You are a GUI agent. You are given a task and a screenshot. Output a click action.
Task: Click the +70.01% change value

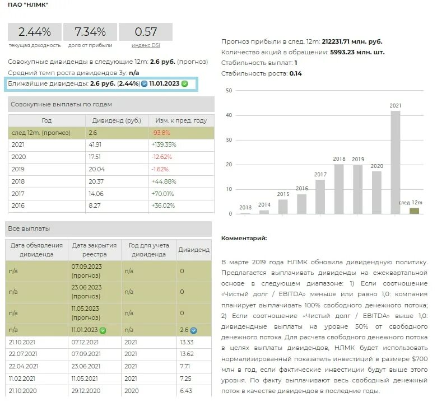(x=162, y=194)
